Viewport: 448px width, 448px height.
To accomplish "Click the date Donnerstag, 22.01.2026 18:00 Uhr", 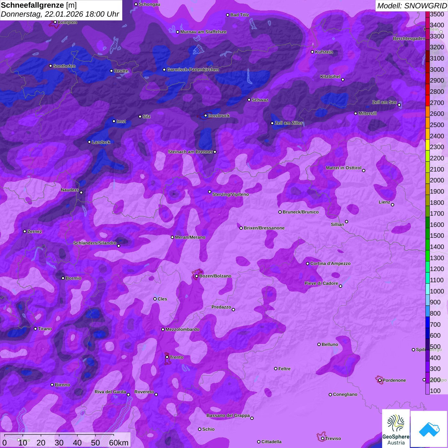I will coord(60,14).
